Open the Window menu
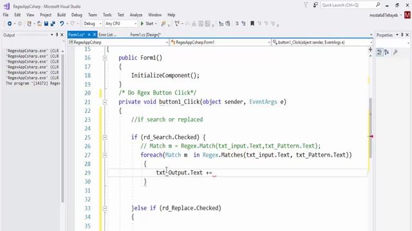The height and width of the screenshot is (231, 412). point(154,15)
